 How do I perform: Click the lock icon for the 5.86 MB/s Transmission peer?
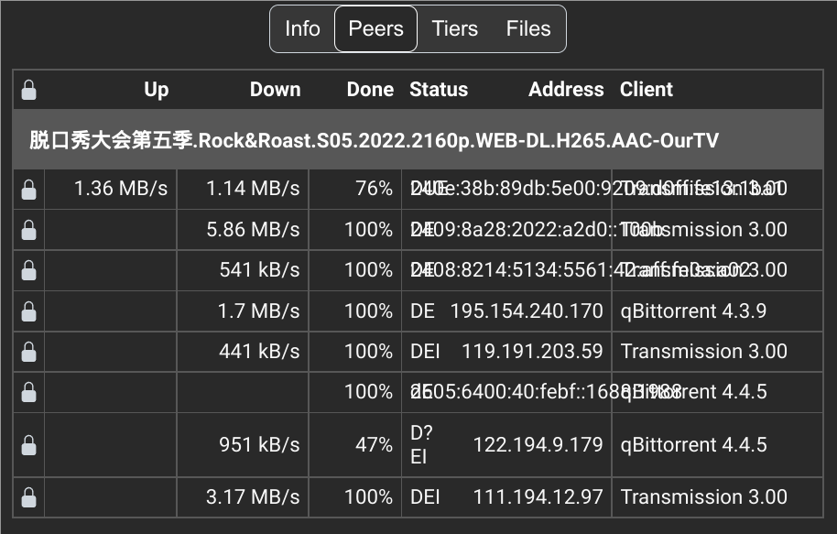tap(28, 230)
